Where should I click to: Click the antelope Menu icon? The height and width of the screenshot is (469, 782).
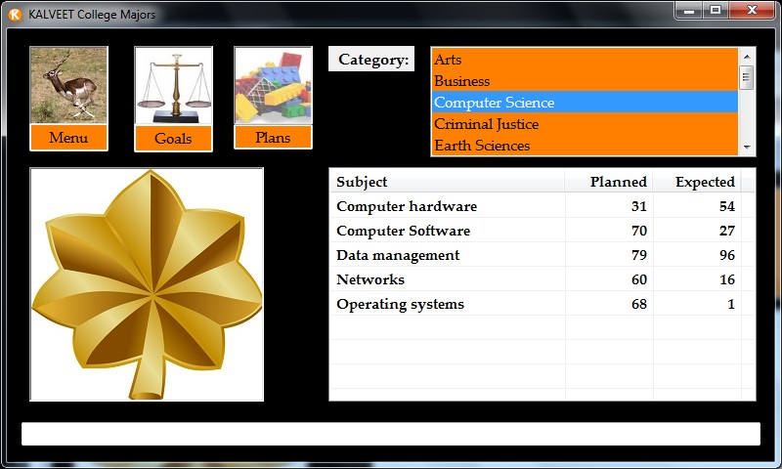(x=68, y=86)
